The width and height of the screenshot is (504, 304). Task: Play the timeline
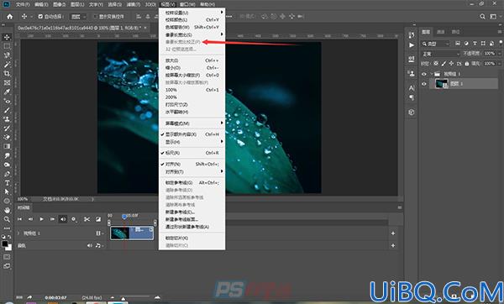41,219
